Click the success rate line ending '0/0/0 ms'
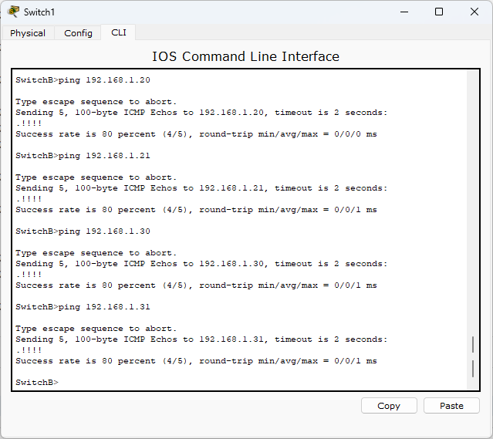This screenshot has height=439, width=493. click(196, 134)
